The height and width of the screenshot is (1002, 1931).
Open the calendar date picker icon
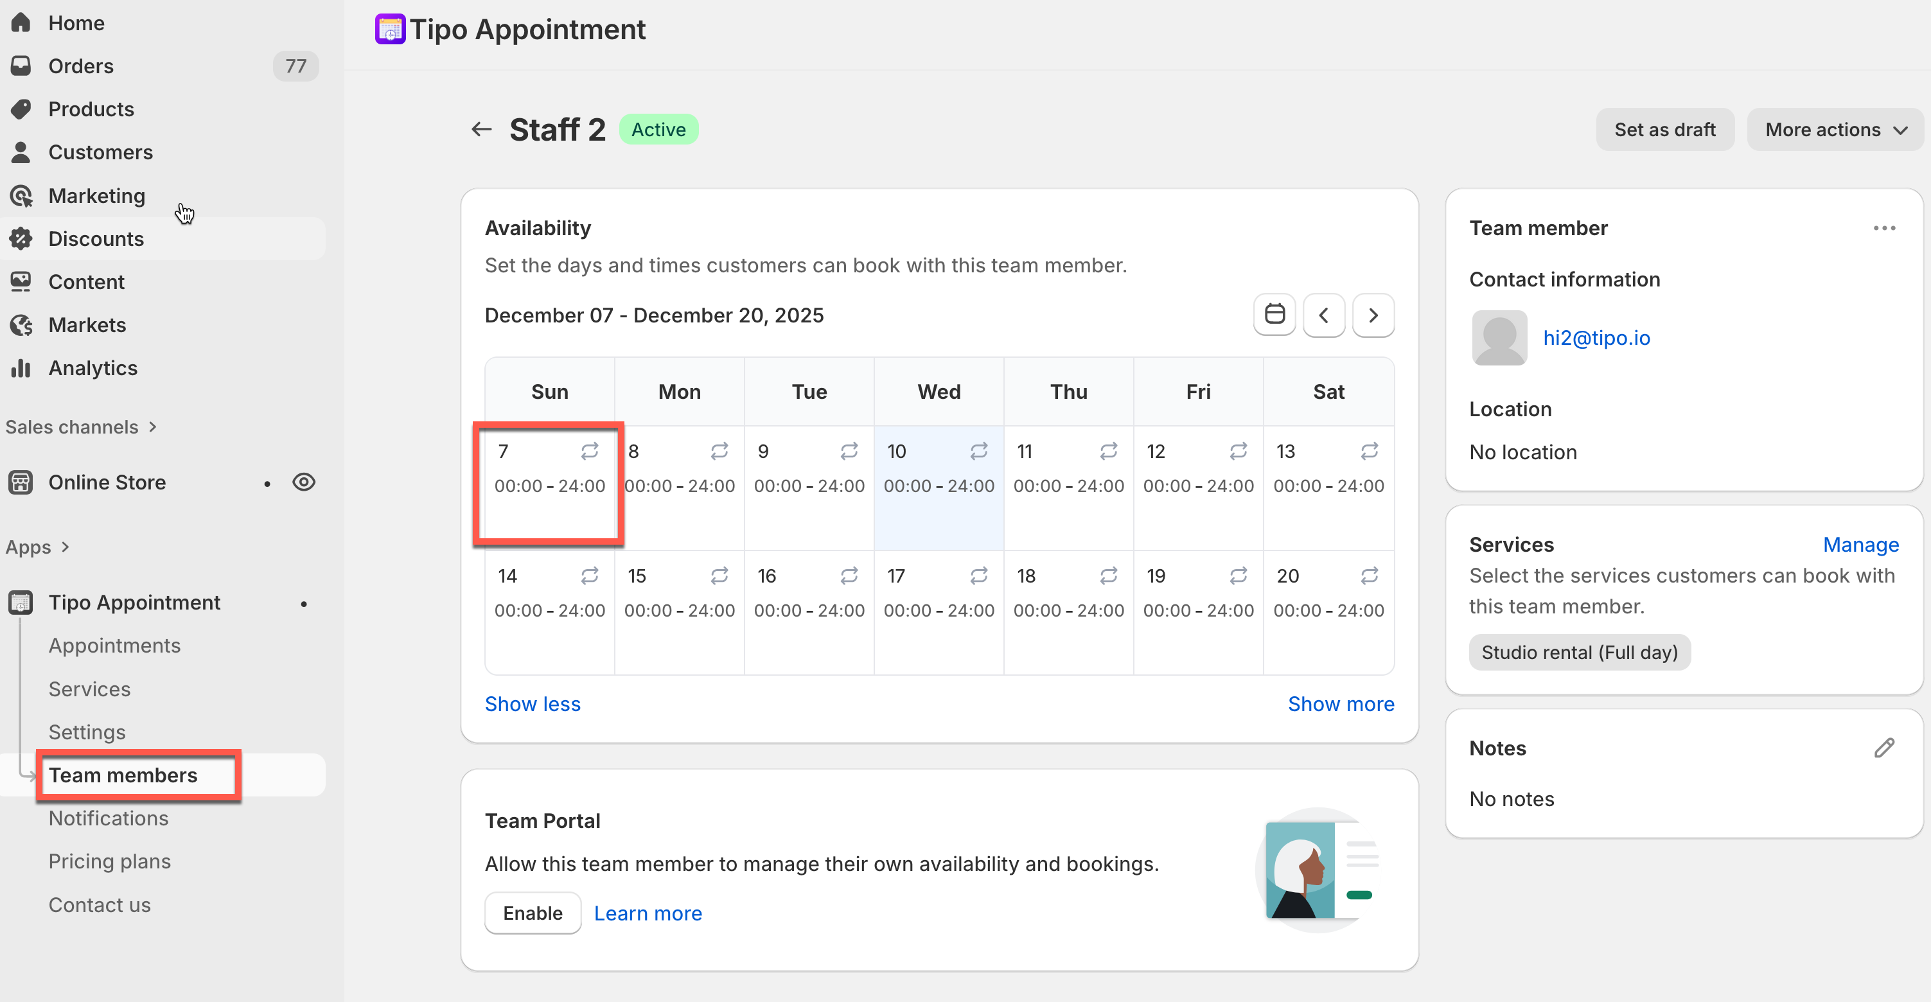[1274, 314]
